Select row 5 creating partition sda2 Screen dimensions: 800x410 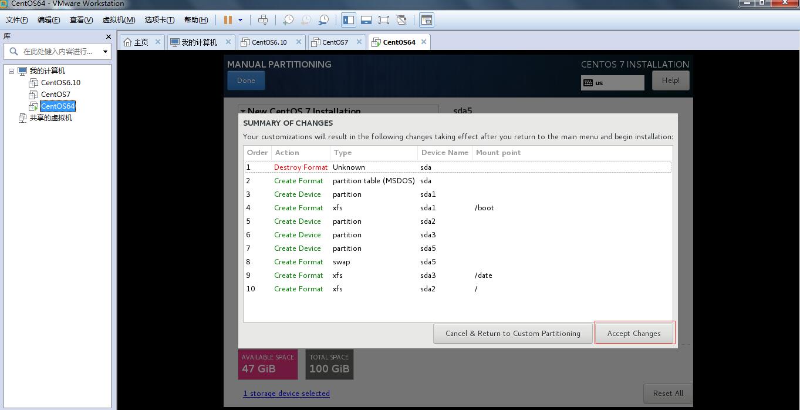[458, 221]
